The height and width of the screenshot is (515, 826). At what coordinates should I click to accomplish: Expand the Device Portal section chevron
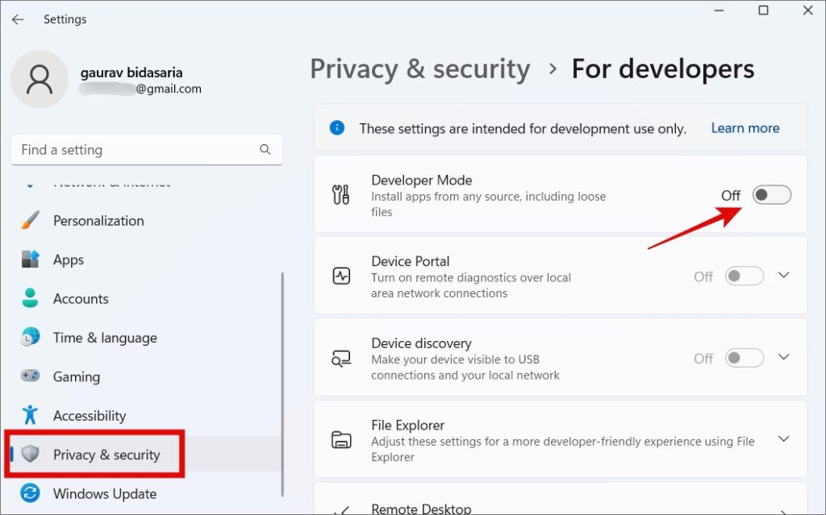pyautogui.click(x=784, y=276)
